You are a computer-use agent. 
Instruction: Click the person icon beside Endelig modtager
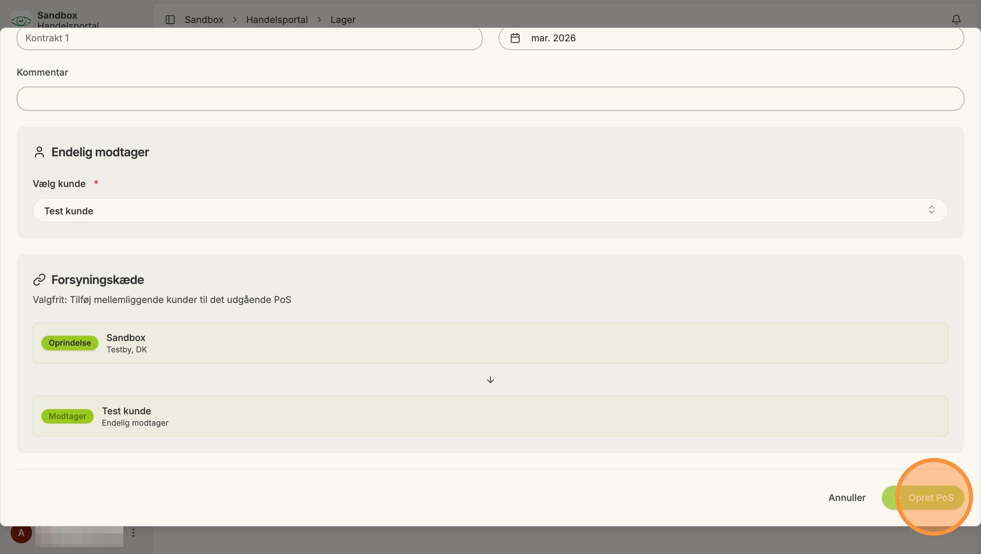[39, 152]
